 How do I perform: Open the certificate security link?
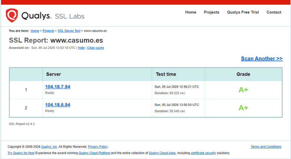203,153
